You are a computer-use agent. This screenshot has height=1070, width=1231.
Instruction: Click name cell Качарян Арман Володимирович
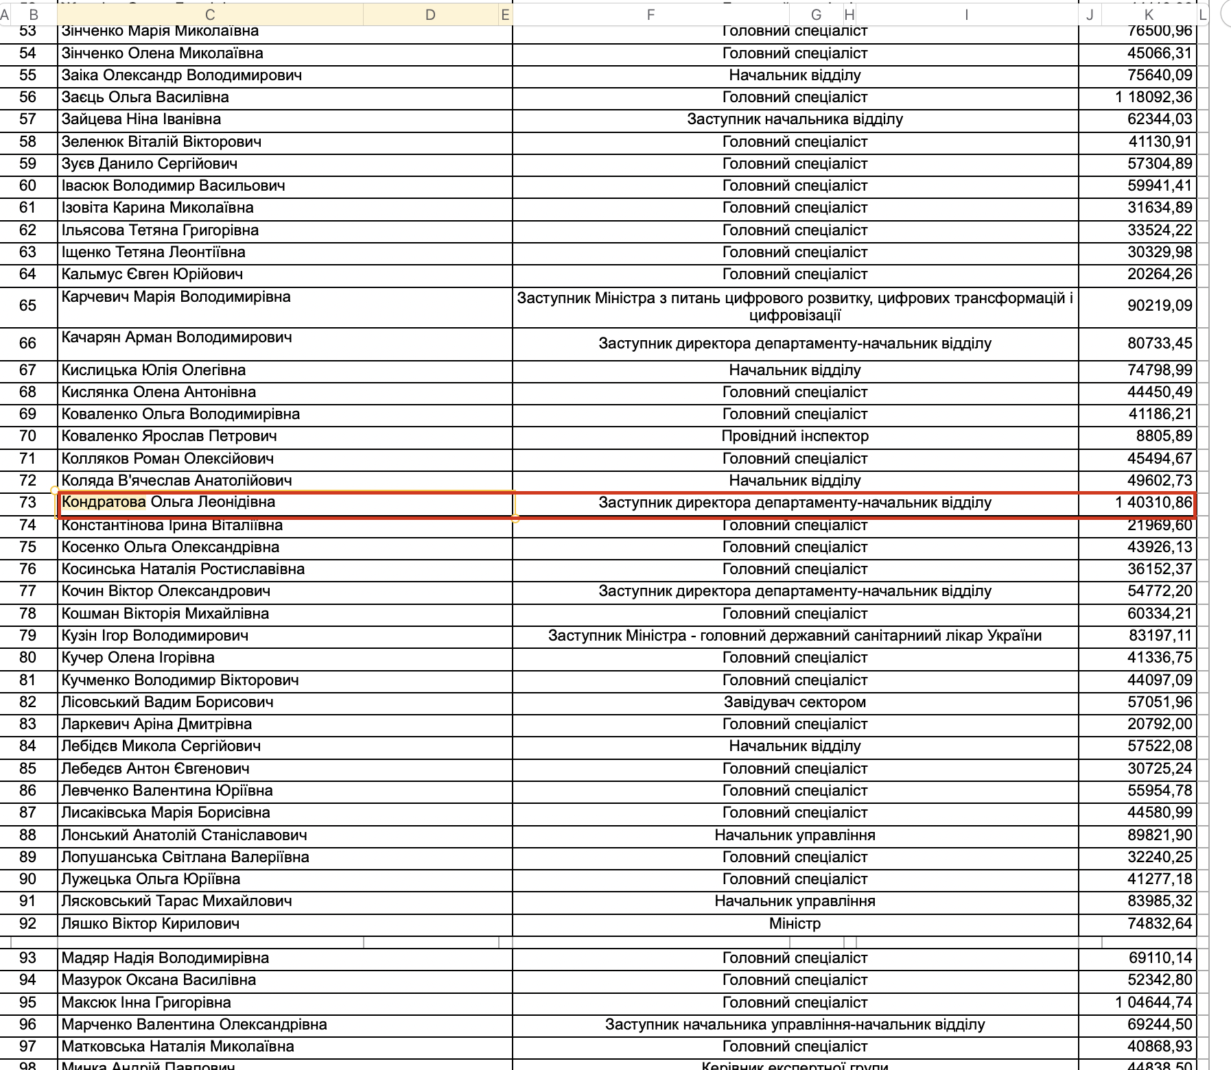tap(285, 344)
